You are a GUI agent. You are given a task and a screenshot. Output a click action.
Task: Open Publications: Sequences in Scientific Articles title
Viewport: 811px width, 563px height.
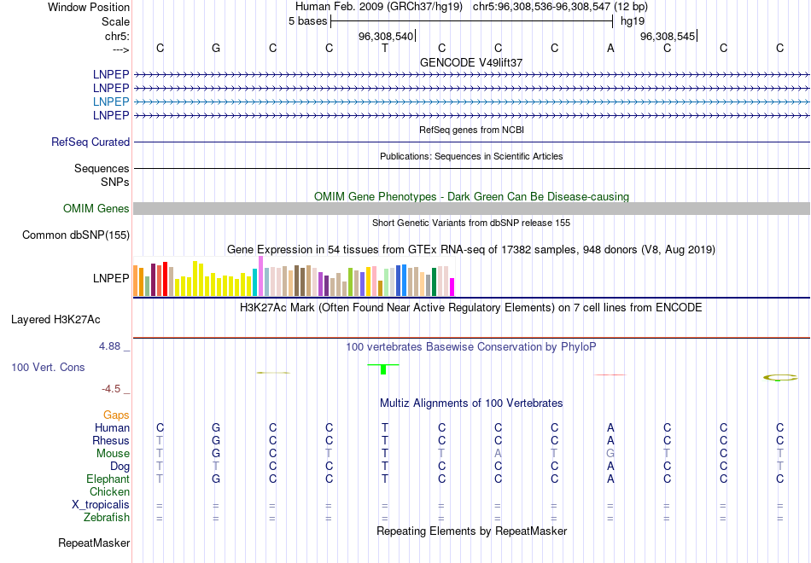pos(471,156)
